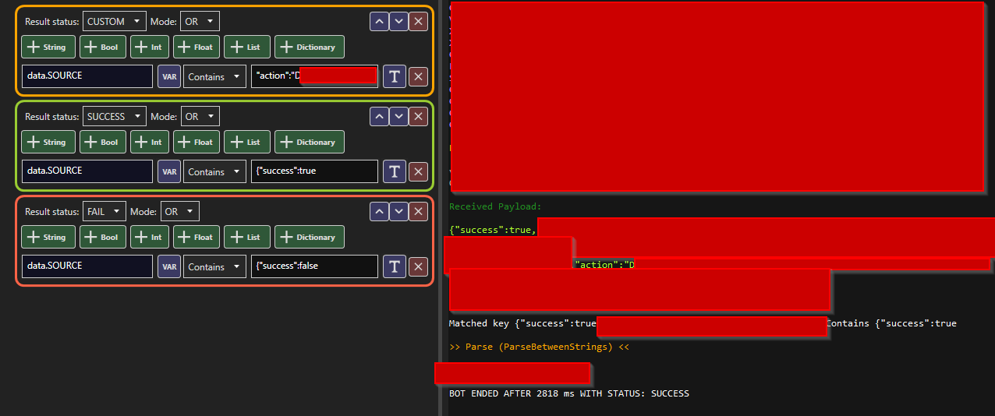Select 'Received Payload:' log line
This screenshot has height=416, width=995.
[495, 206]
